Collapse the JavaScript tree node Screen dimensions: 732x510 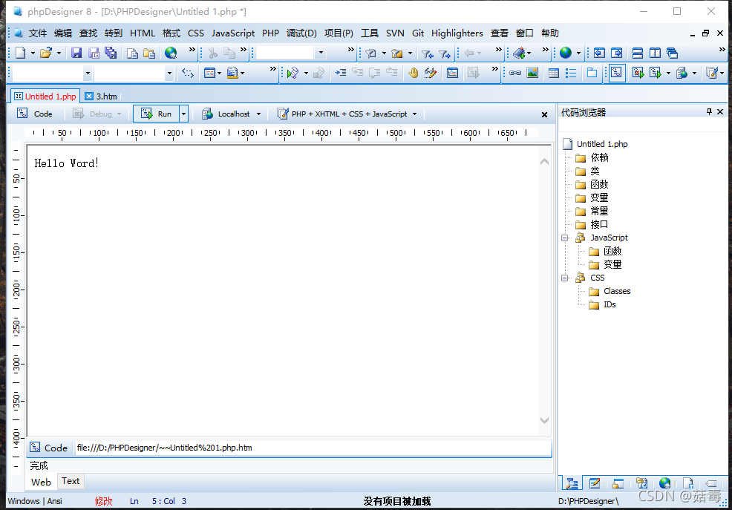click(x=564, y=238)
